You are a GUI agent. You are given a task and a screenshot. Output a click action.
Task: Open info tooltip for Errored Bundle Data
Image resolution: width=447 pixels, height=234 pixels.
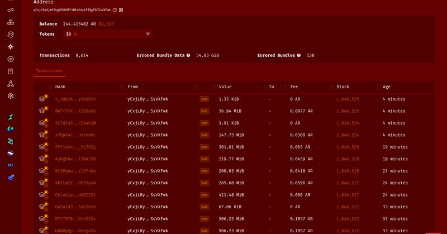point(188,55)
